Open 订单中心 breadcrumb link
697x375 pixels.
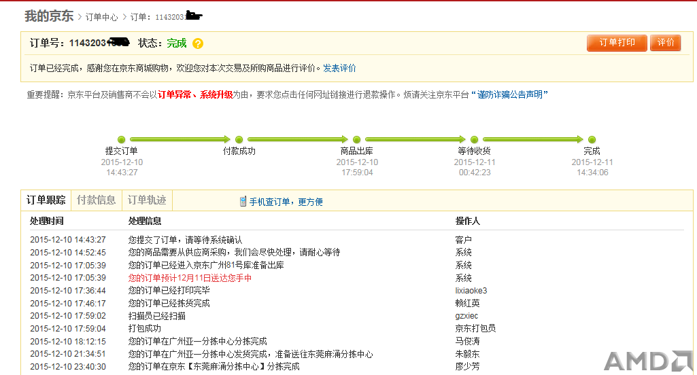101,18
